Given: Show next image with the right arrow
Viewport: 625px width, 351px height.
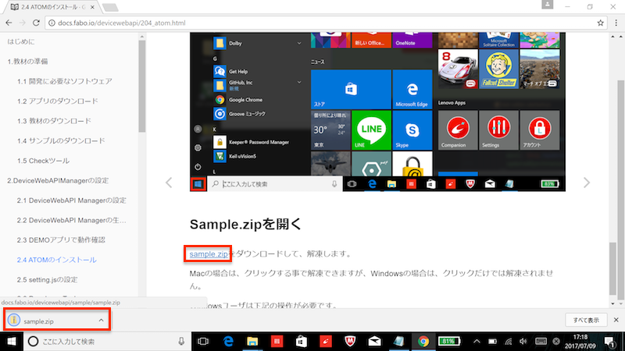Looking at the screenshot, I should tap(587, 183).
